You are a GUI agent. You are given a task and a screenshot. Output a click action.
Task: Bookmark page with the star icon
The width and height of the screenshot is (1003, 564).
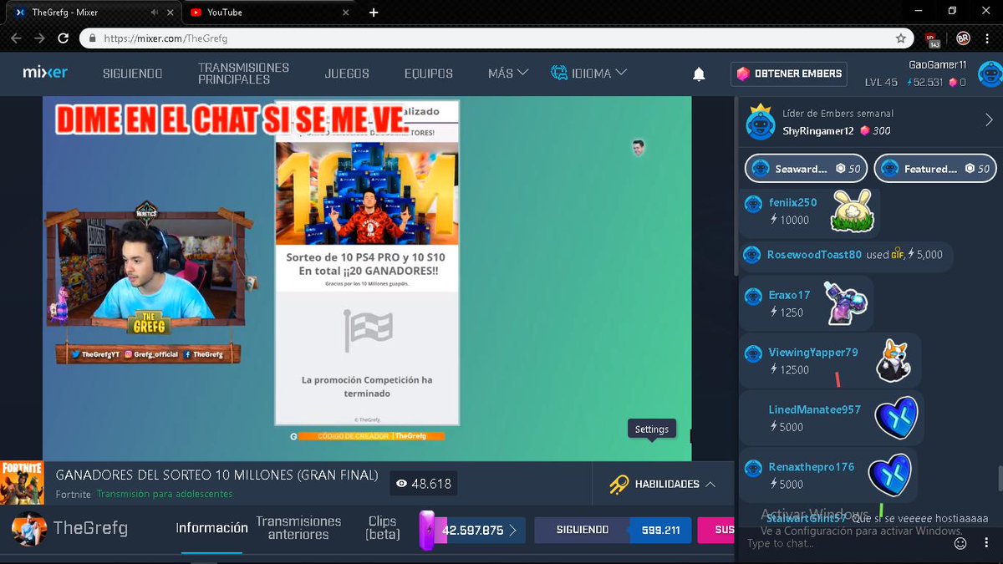[x=900, y=38]
